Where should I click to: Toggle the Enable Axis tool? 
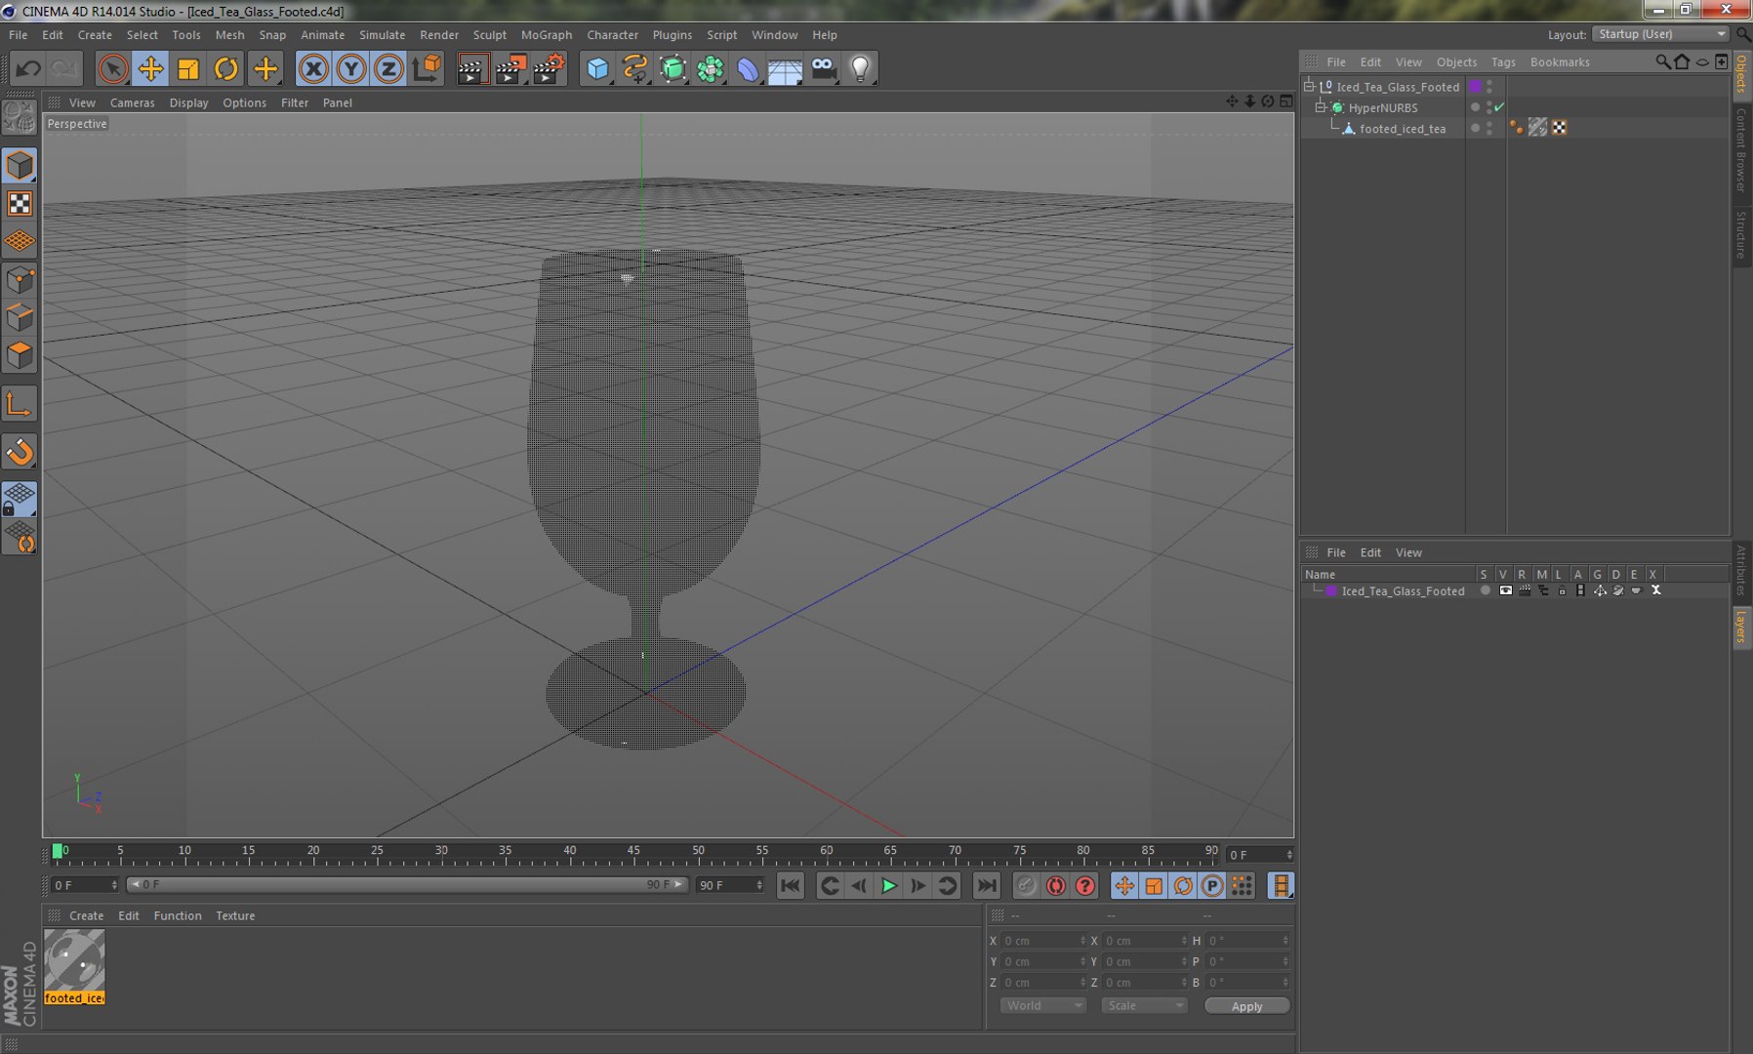point(20,404)
